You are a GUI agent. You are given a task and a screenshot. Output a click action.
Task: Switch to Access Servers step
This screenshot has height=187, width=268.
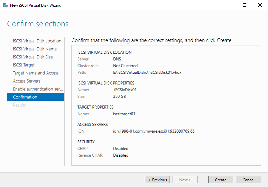(27, 81)
